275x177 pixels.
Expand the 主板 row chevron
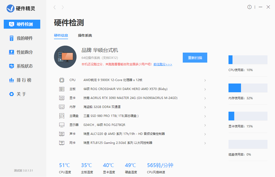click(x=205, y=89)
